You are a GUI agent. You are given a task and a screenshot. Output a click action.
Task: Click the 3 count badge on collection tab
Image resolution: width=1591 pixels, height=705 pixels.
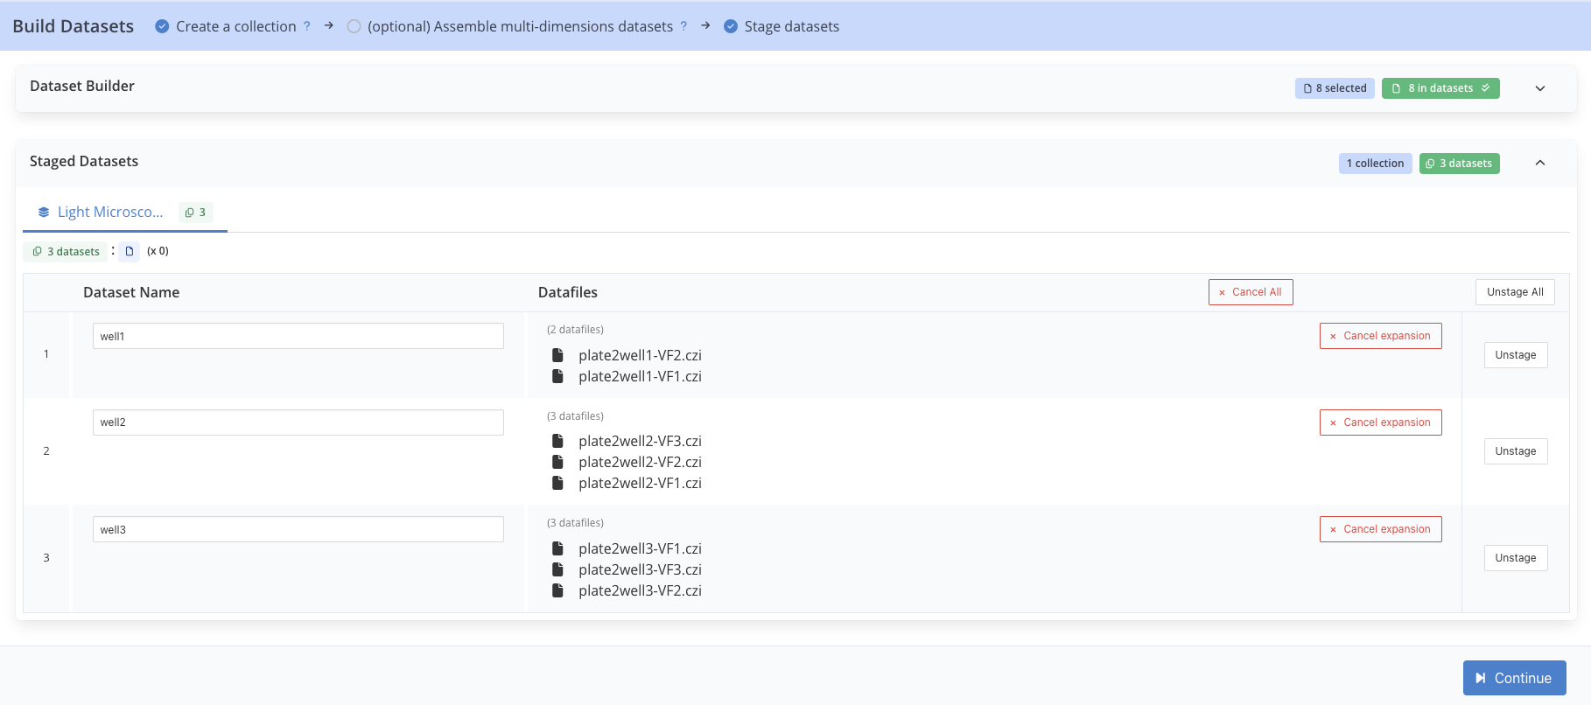coord(196,213)
